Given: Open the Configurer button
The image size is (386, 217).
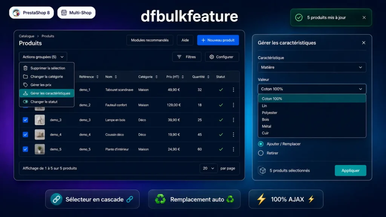Looking at the screenshot, I should pos(222,57).
